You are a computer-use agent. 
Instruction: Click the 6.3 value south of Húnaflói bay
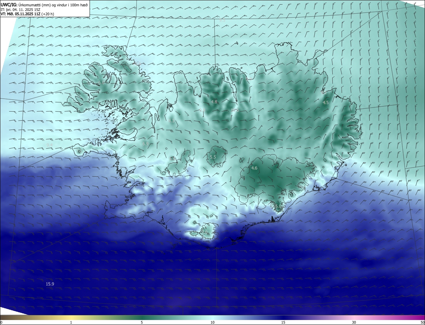coord(171,121)
